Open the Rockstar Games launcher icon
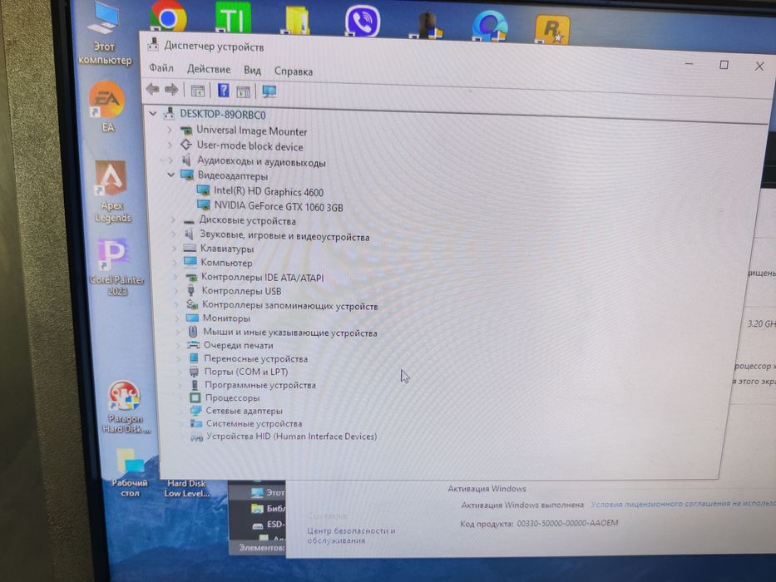Image resolution: width=776 pixels, height=582 pixels. pyautogui.click(x=552, y=29)
